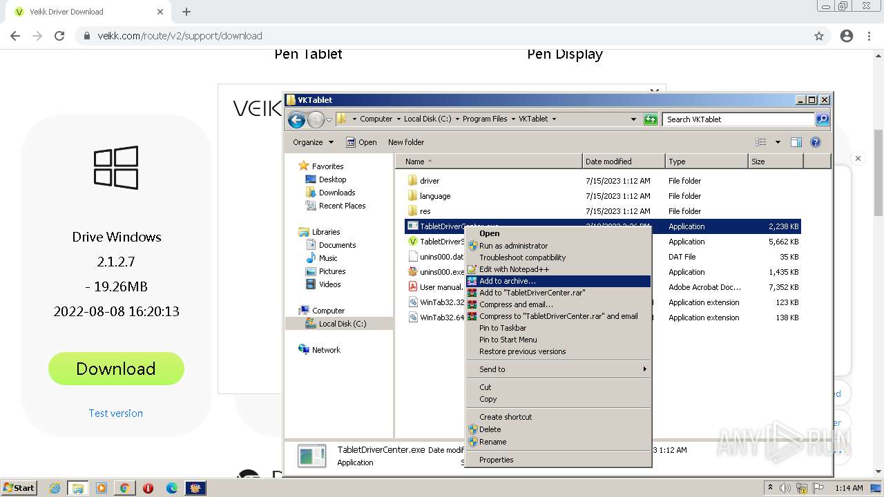Go back with the Explorer back arrow
This screenshot has height=497, width=884.
pos(296,119)
